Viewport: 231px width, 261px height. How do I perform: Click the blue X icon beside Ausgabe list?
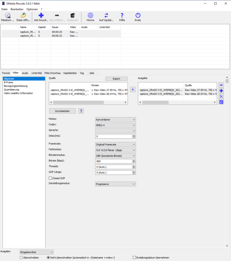coord(221,96)
